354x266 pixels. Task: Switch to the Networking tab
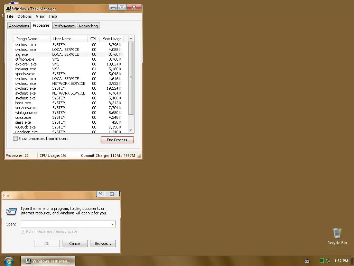tap(88, 26)
